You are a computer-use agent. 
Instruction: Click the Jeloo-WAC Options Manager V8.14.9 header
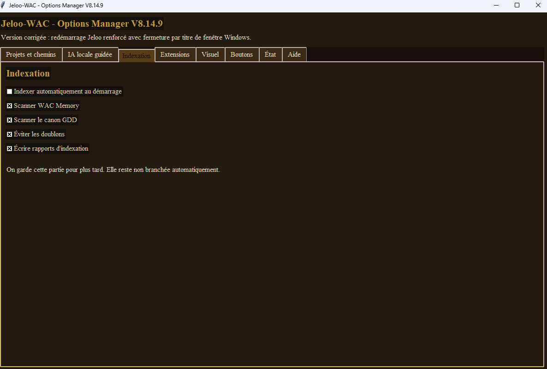click(82, 23)
